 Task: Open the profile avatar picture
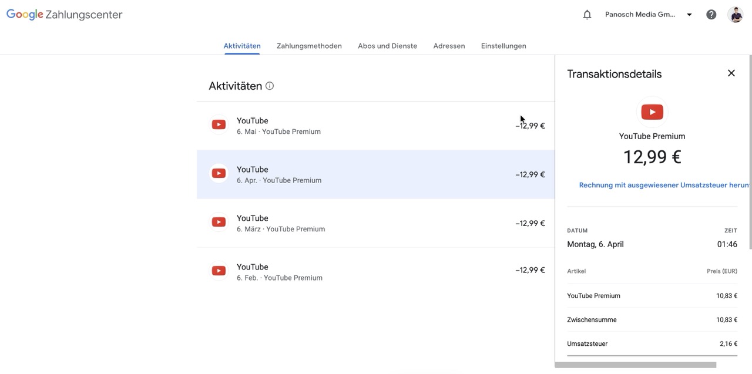tap(735, 15)
